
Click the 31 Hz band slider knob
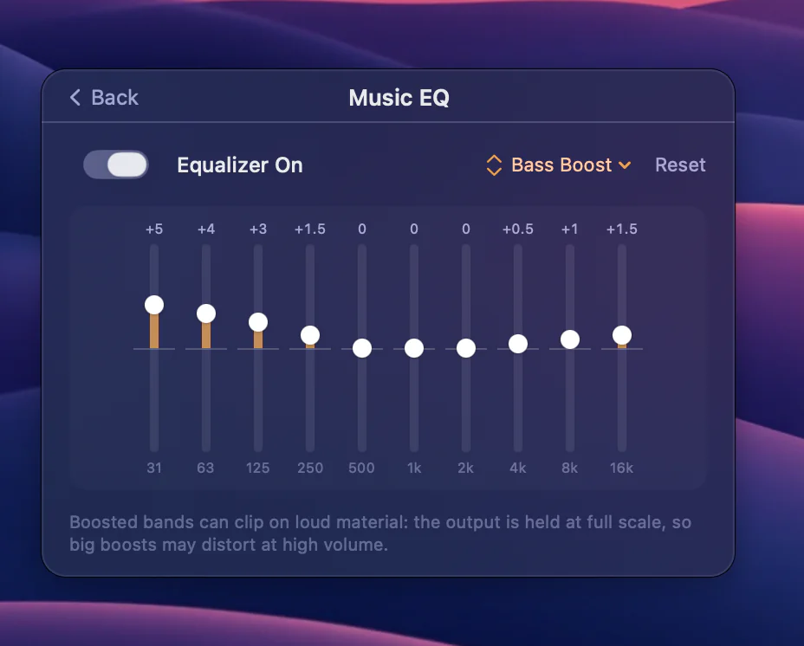click(154, 305)
